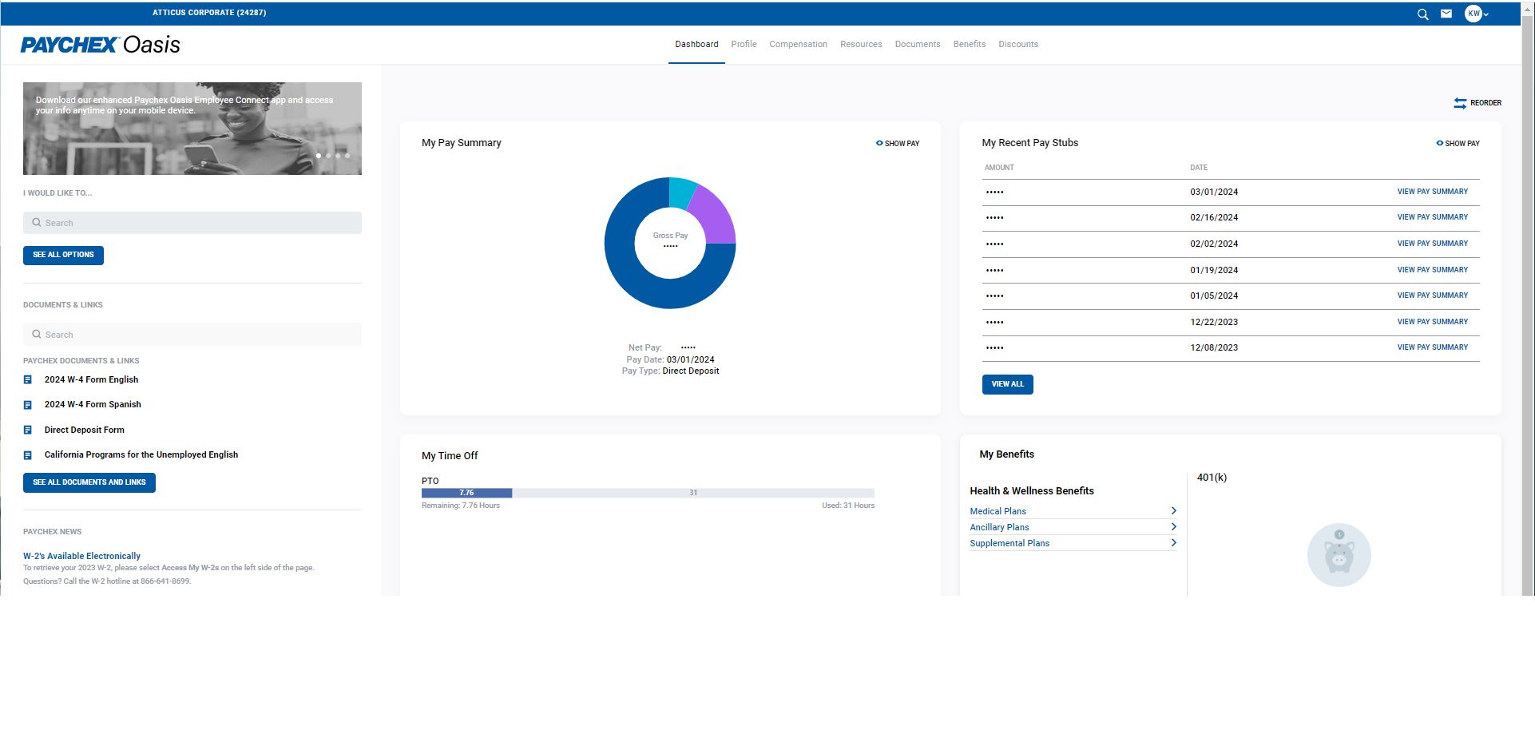This screenshot has width=1535, height=730.
Task: Open the 2024 W-4 Form Spanish document icon
Action: [x=28, y=405]
